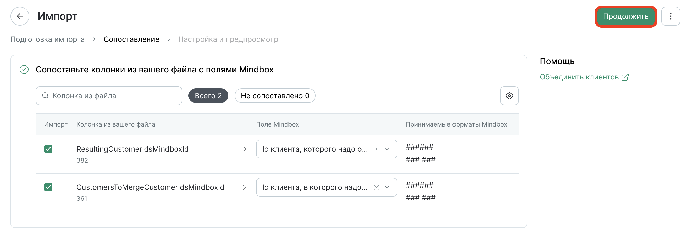Click 'Колонка из вашего файла' column header
This screenshot has height=241, width=688.
tap(116, 124)
